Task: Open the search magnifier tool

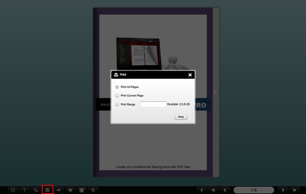Action: 36,190
